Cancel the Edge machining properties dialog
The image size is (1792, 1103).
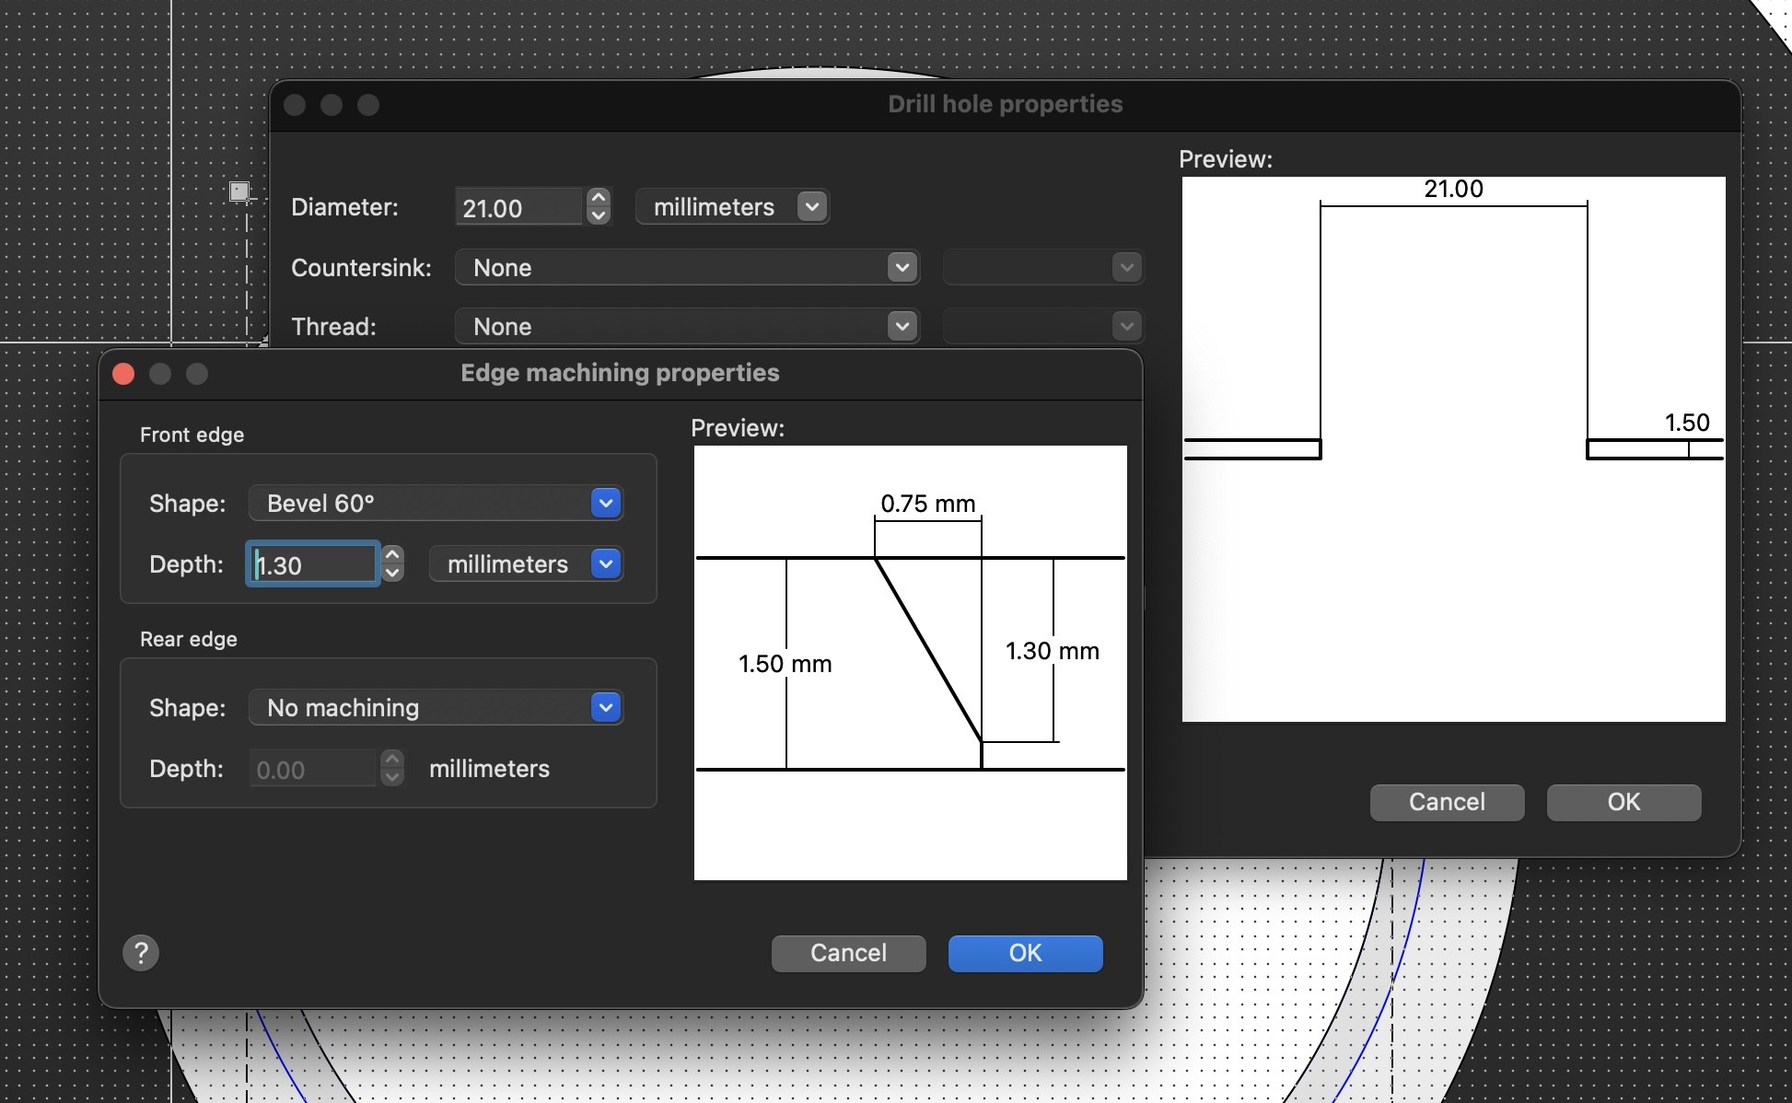(x=848, y=953)
